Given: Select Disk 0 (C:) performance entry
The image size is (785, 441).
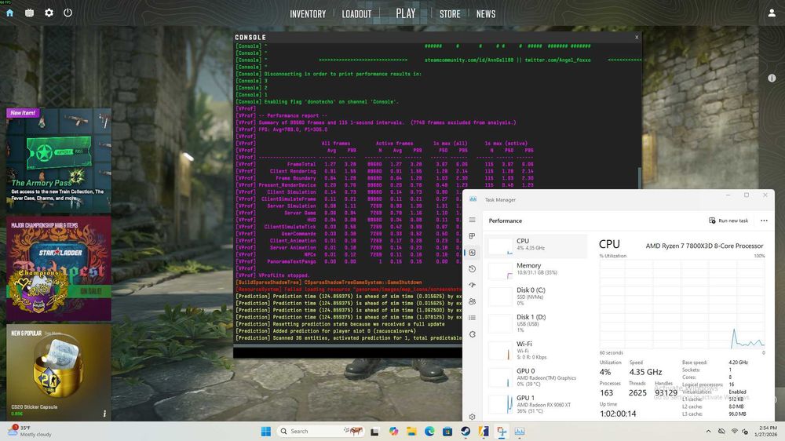Looking at the screenshot, I should coord(535,297).
